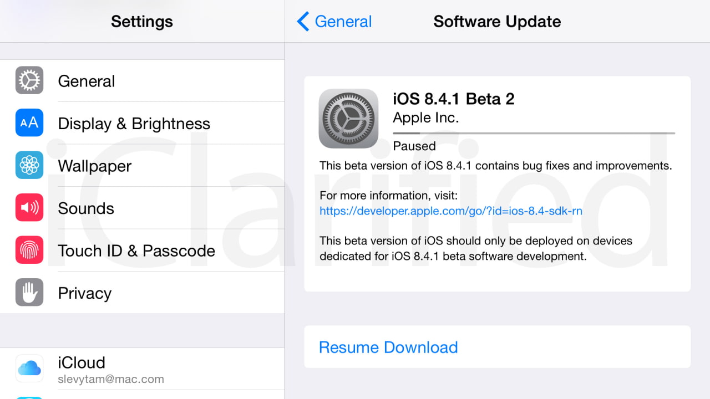
Task: Select the Sounds settings row
Action: (x=86, y=208)
